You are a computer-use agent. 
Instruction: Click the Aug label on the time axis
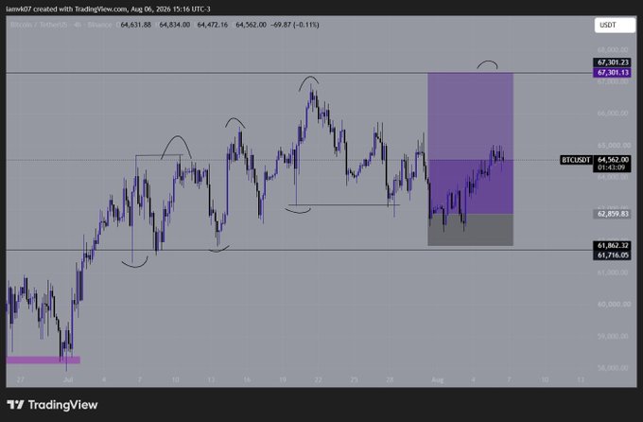(x=437, y=380)
